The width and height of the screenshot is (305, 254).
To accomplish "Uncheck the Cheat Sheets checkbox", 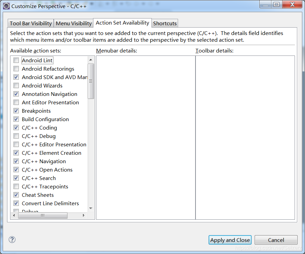I will (x=16, y=195).
